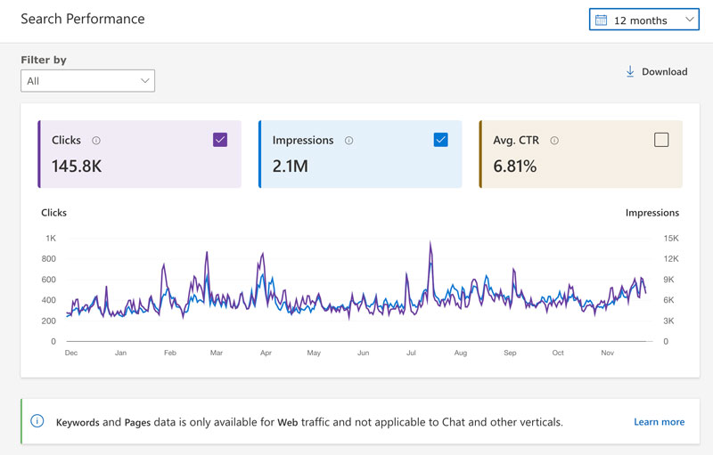Viewport: 713px width, 455px height.
Task: Click the info icon beside Impressions
Action: (x=348, y=141)
